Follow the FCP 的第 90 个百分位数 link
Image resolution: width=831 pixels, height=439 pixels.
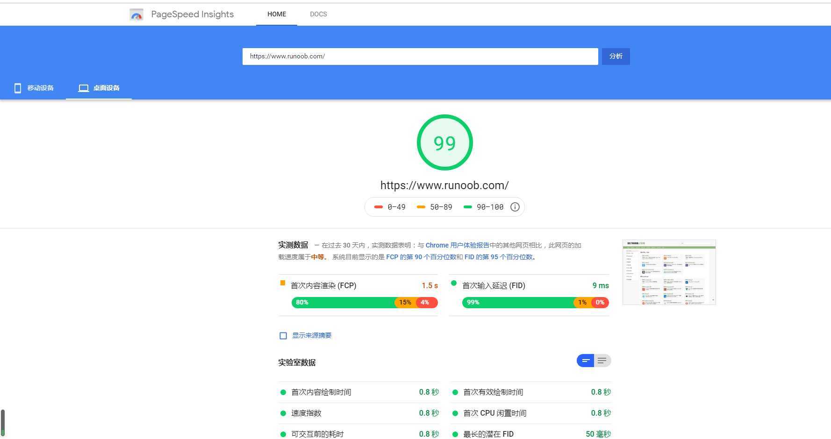421,257
